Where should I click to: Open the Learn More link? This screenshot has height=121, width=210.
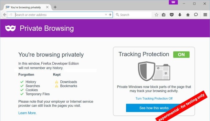pos(27,113)
